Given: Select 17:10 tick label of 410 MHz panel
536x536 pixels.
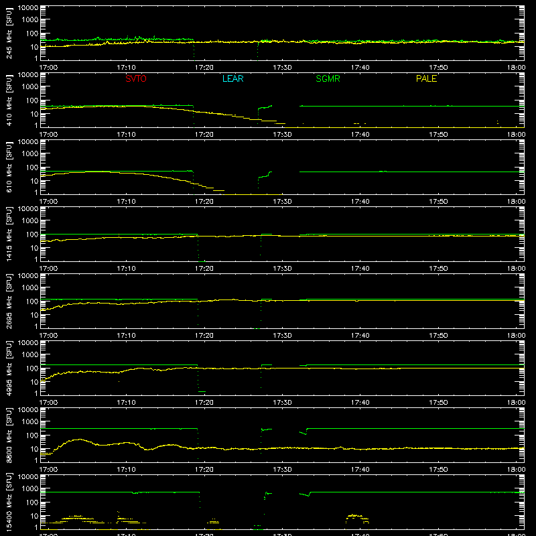Looking at the screenshot, I should coord(127,135).
